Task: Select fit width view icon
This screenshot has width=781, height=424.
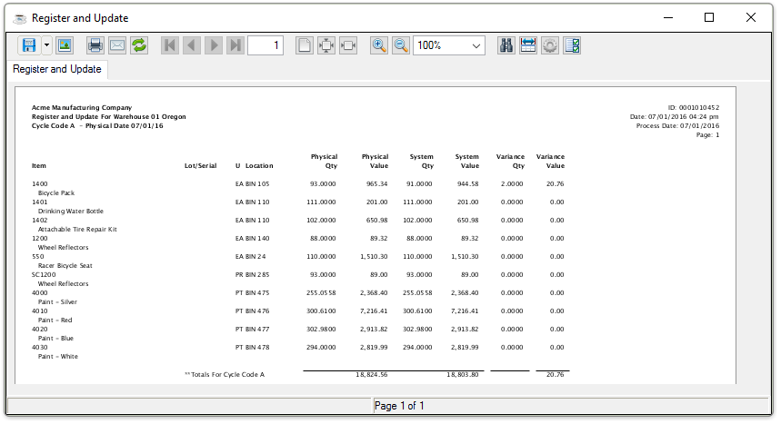Action: coord(348,45)
